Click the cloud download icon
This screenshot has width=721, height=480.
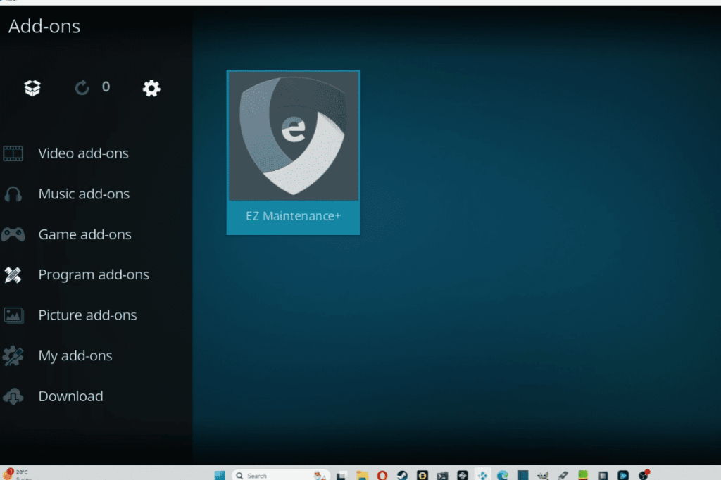coord(13,396)
